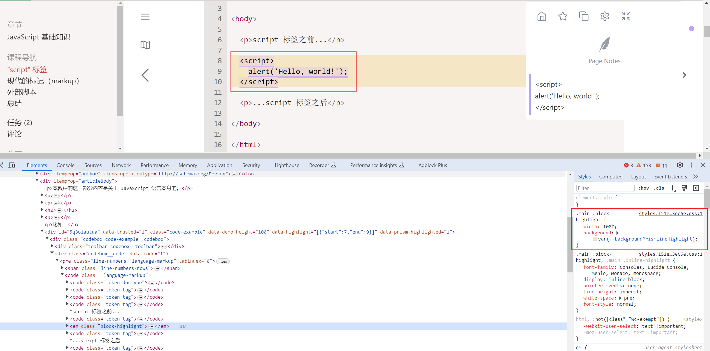The width and height of the screenshot is (710, 351).
Task: Expand the h2 element node
Action: pyautogui.click(x=42, y=210)
